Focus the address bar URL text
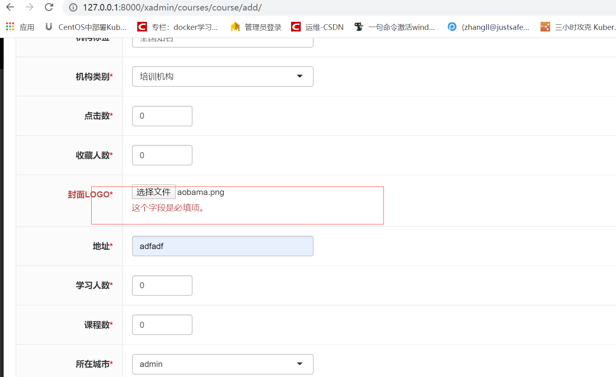Screen dimensions: 616x377 pyautogui.click(x=172, y=7)
